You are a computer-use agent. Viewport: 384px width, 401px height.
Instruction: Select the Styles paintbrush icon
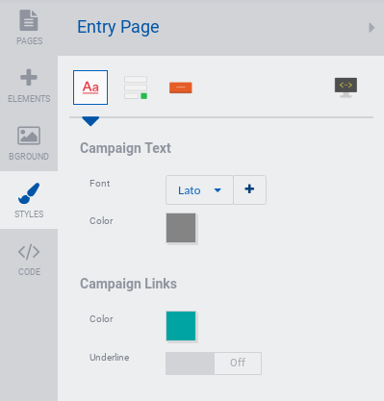(29, 193)
